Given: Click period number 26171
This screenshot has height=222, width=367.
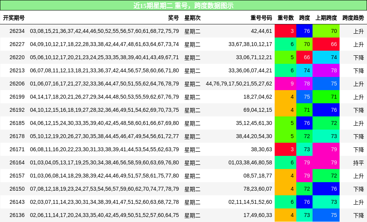Looking at the screenshot, I should (x=17, y=149).
